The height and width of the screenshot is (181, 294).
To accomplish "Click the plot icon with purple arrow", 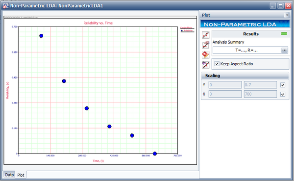I will click(x=205, y=65).
